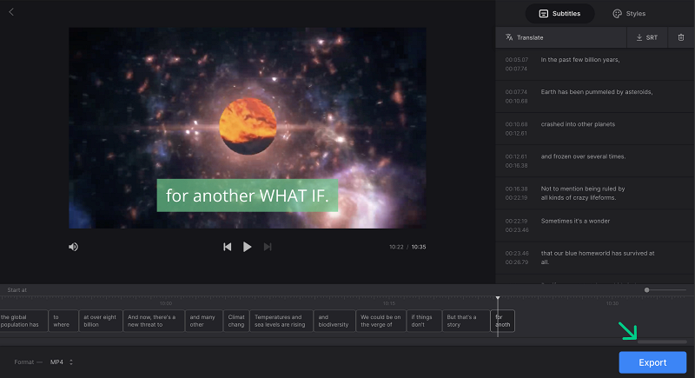Open the MP4 format dropdown
This screenshot has height=378, width=695.
click(61, 362)
